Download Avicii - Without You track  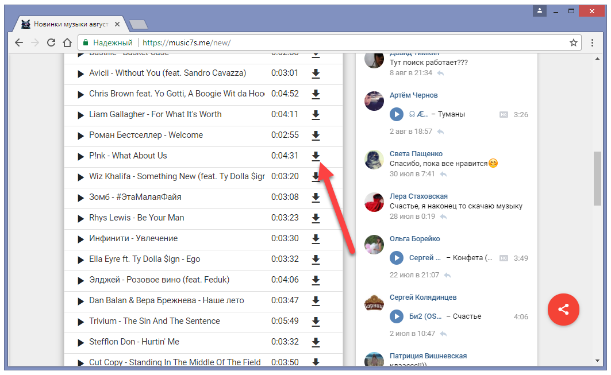[x=316, y=74]
